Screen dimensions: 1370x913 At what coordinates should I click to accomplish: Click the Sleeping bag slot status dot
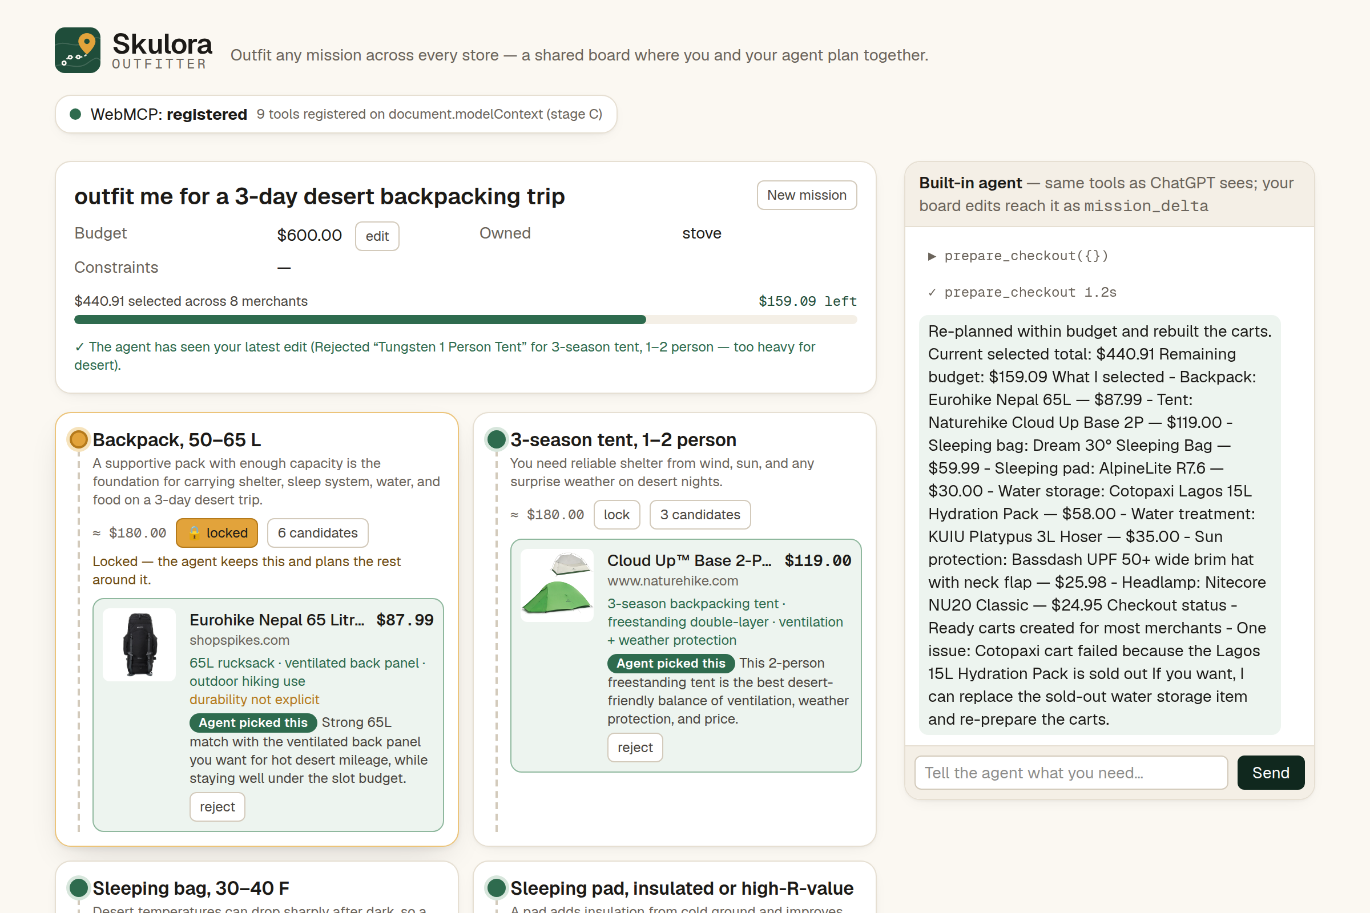pyautogui.click(x=78, y=888)
